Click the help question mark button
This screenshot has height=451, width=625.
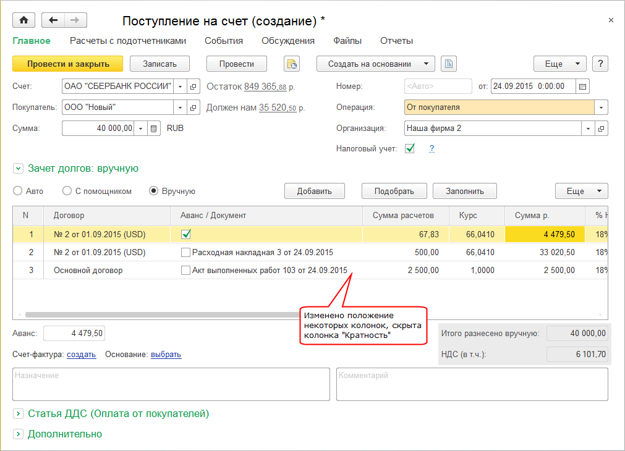(600, 64)
